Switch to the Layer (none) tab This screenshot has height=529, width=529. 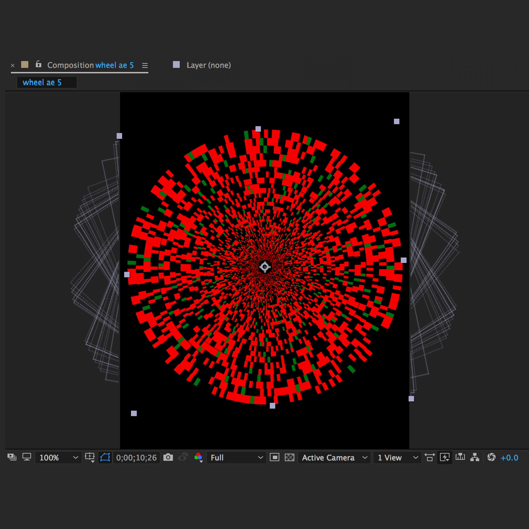208,65
